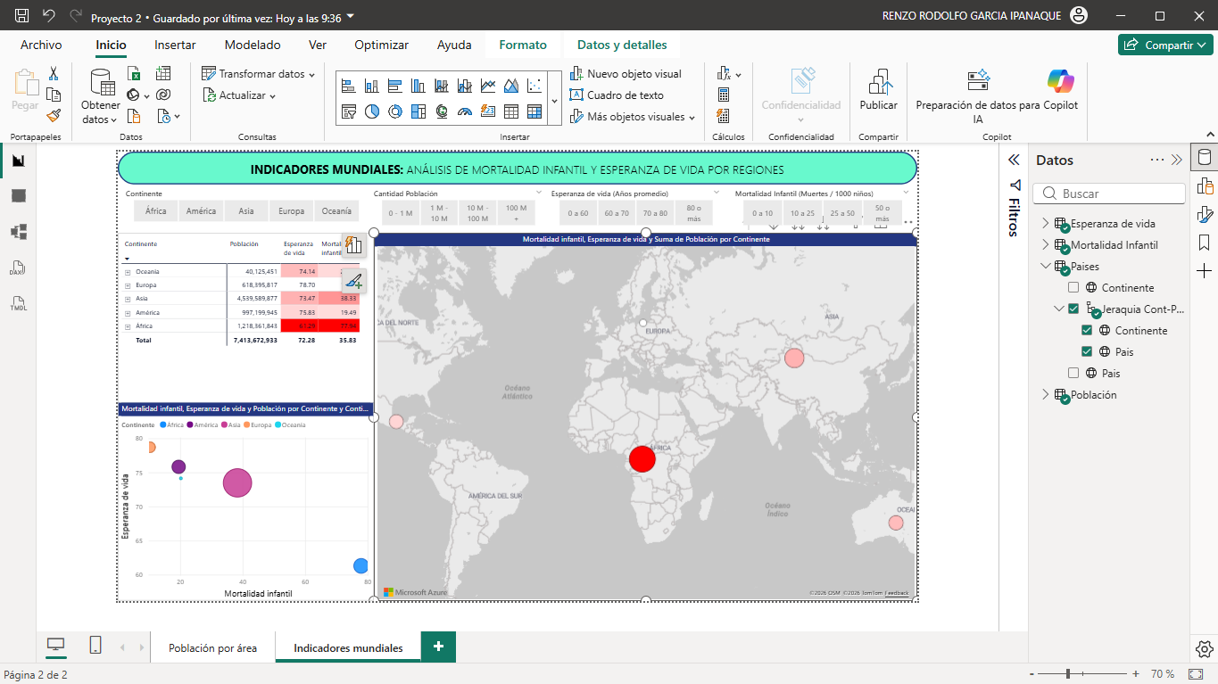Check the bottom Pais field checkbox
Screen dimensions: 1218x684
coord(1073,374)
